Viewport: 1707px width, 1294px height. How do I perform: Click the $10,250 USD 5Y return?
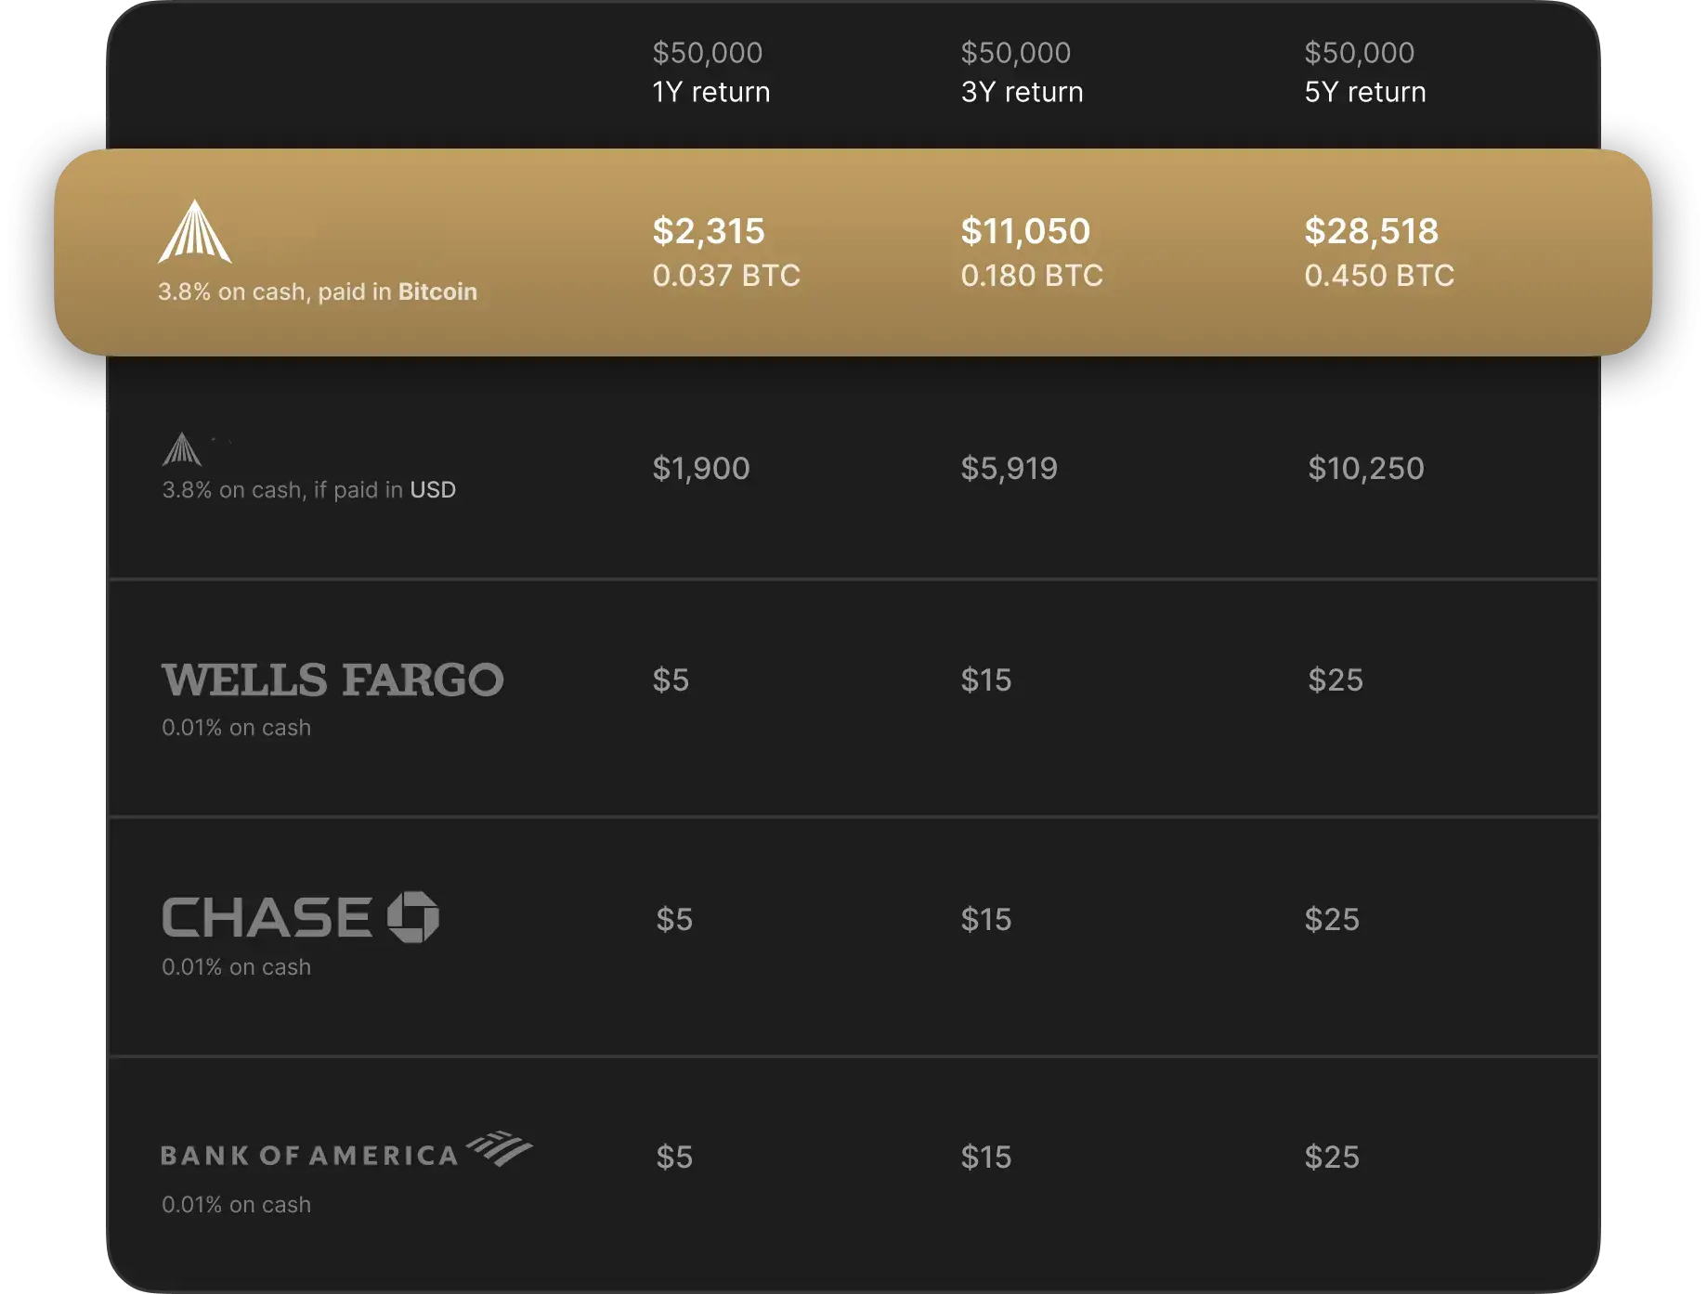pyautogui.click(x=1365, y=468)
